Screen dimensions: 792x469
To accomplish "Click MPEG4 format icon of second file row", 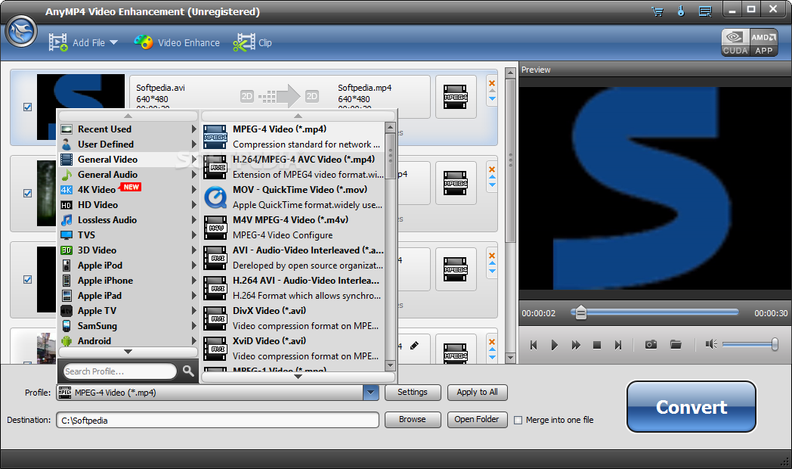I will pos(456,183).
